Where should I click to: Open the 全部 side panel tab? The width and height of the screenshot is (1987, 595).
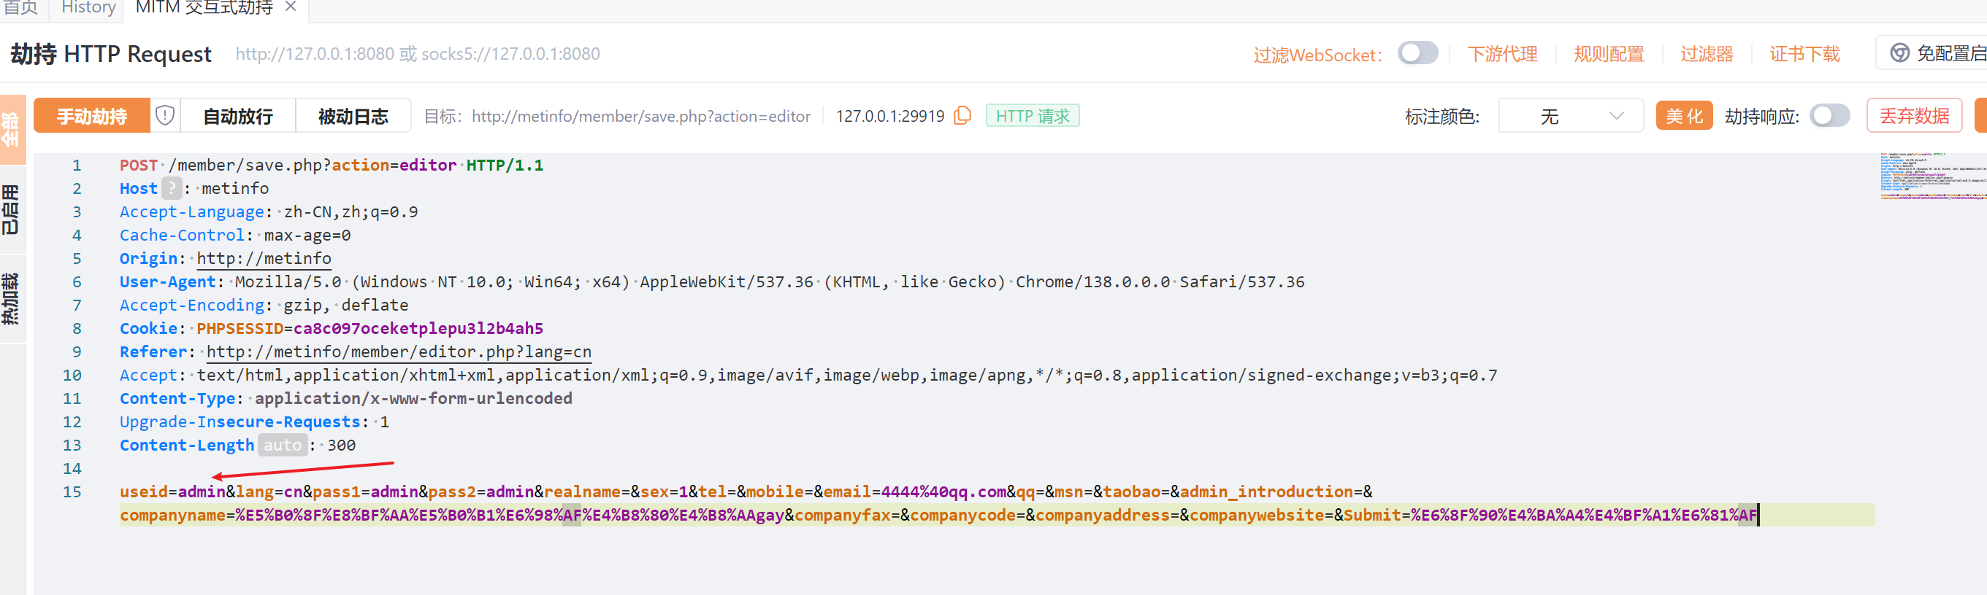12,129
